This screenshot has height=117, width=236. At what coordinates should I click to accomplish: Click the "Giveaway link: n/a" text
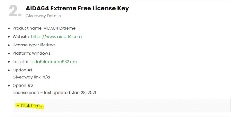coord(31,77)
